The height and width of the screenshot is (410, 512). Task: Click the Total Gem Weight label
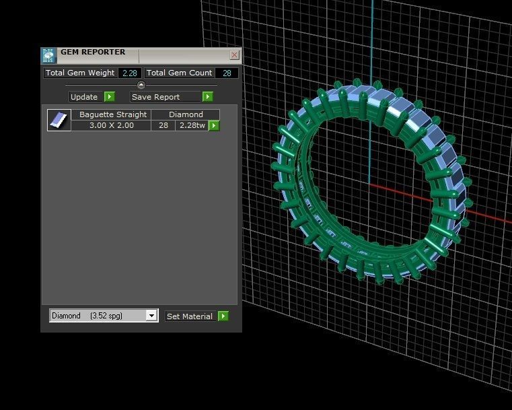pyautogui.click(x=80, y=73)
